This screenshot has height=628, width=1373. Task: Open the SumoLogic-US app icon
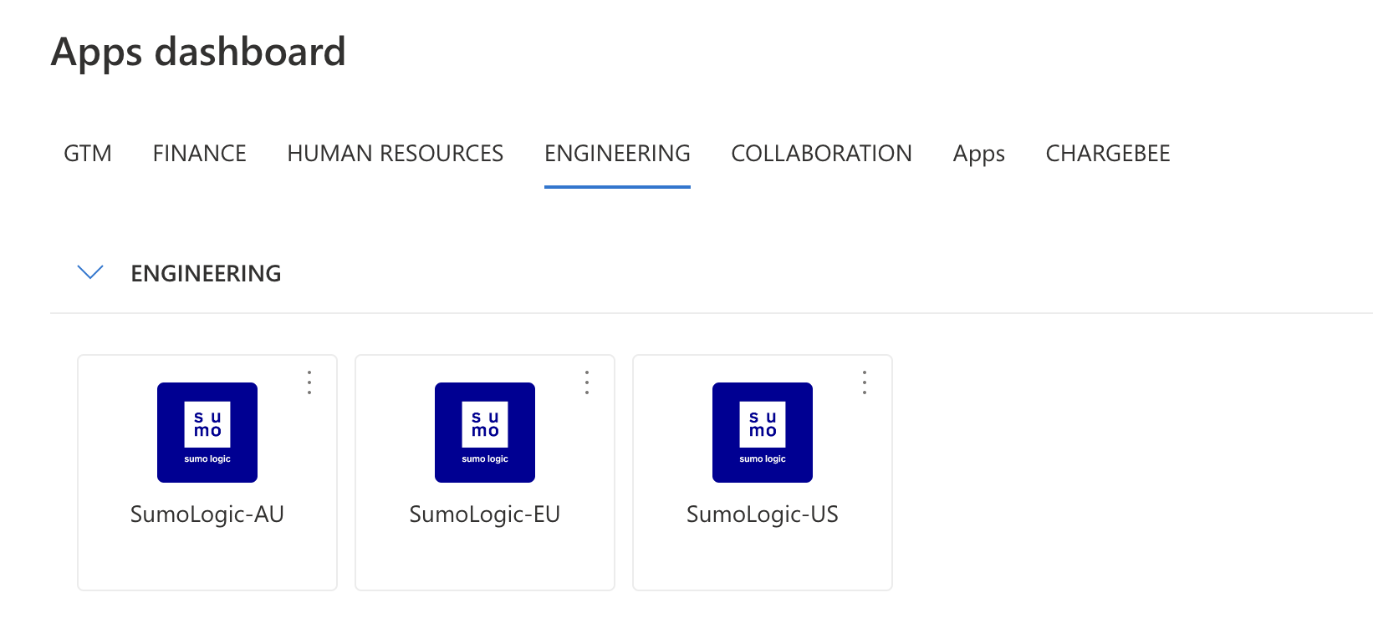coord(763,433)
